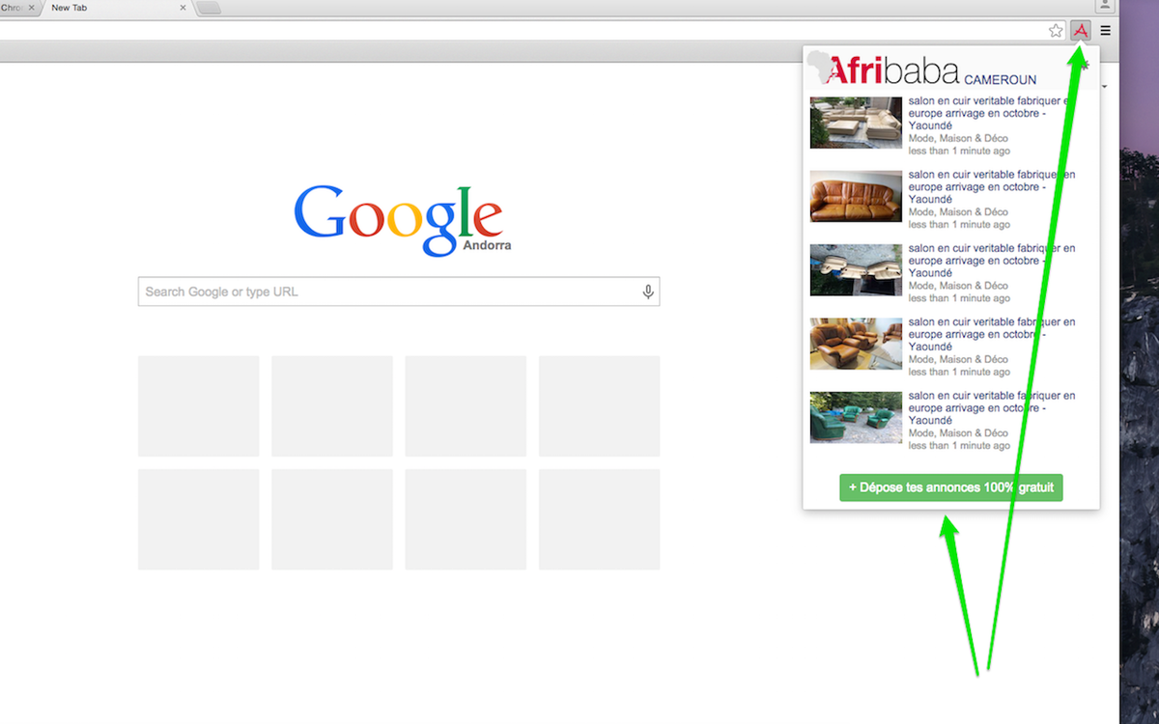The image size is (1159, 724).
Task: Open the brown leather three-seat sofa thumbnail
Action: point(856,196)
